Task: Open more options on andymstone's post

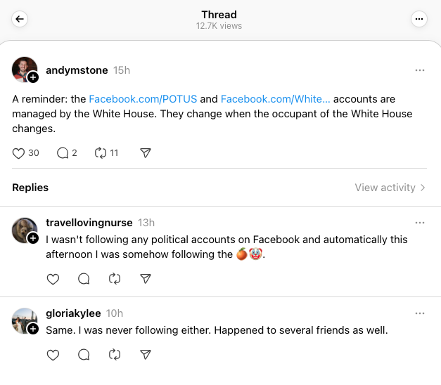Action: tap(420, 70)
